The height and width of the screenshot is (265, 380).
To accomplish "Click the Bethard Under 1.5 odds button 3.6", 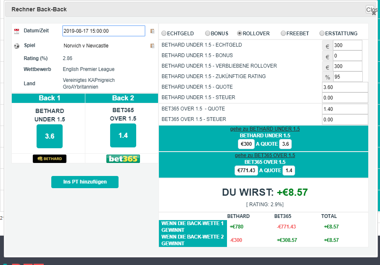I will tap(50, 136).
